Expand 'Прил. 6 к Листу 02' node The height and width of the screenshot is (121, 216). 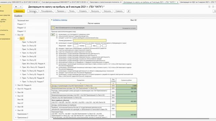tap(21, 60)
